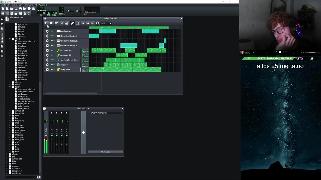Open gear menu of Bassoon3 track
321x180 pixels.
[47, 65]
